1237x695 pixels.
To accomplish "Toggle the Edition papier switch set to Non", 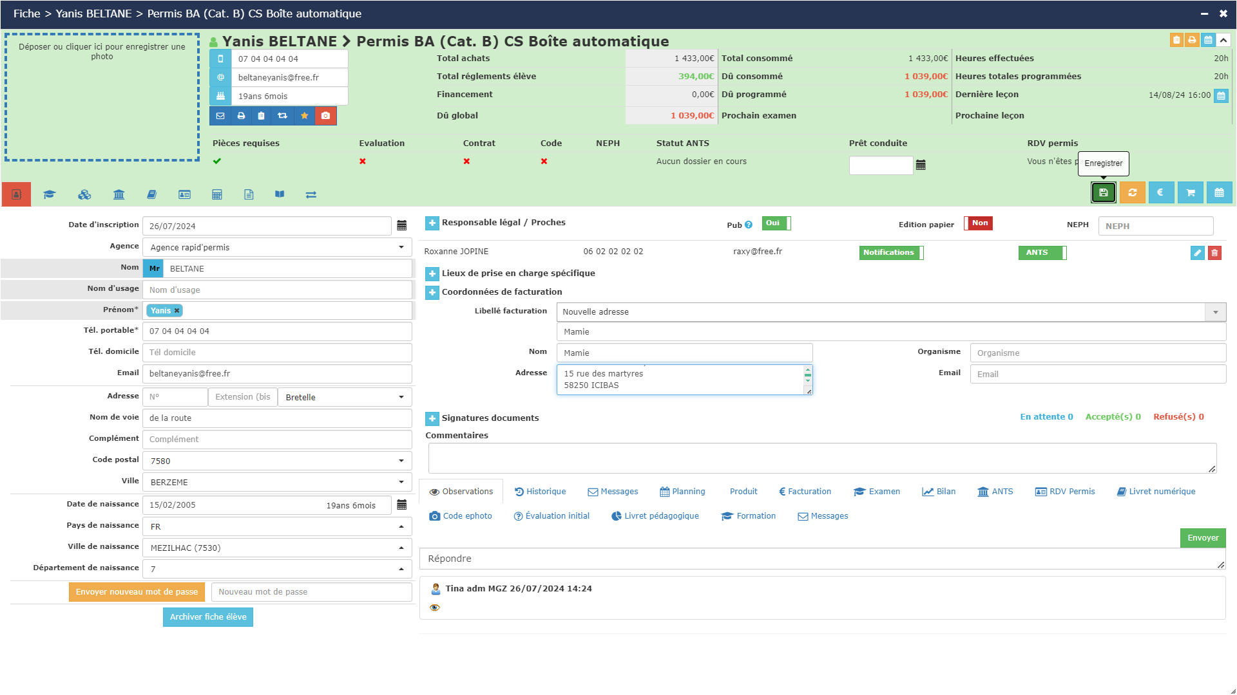I will (978, 223).
